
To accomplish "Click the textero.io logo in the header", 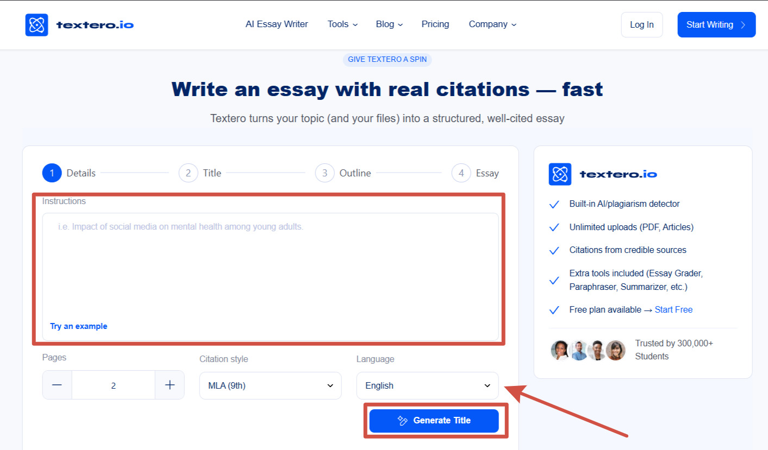I will pyautogui.click(x=79, y=25).
